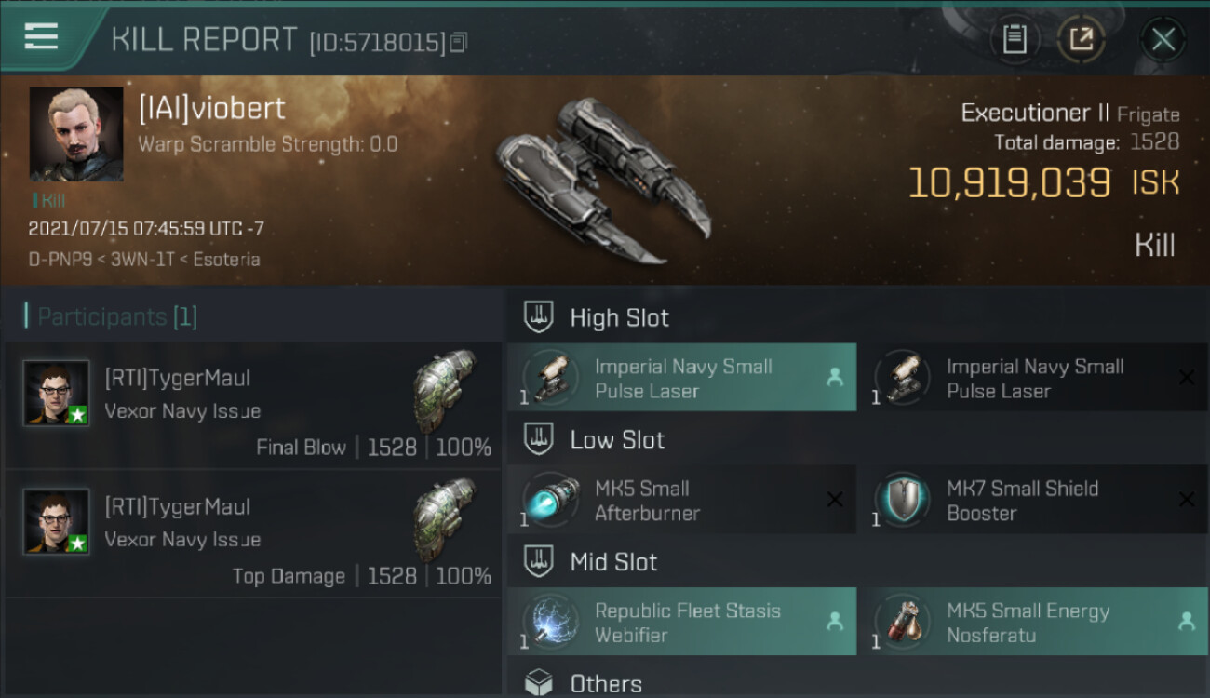Open viobert's character portrait
Image resolution: width=1210 pixels, height=698 pixels.
click(76, 134)
